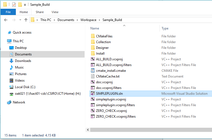Expand the chevron after Workspace in address bar
Image resolution: width=212 pixels, height=140 pixels.
[x=99, y=20]
